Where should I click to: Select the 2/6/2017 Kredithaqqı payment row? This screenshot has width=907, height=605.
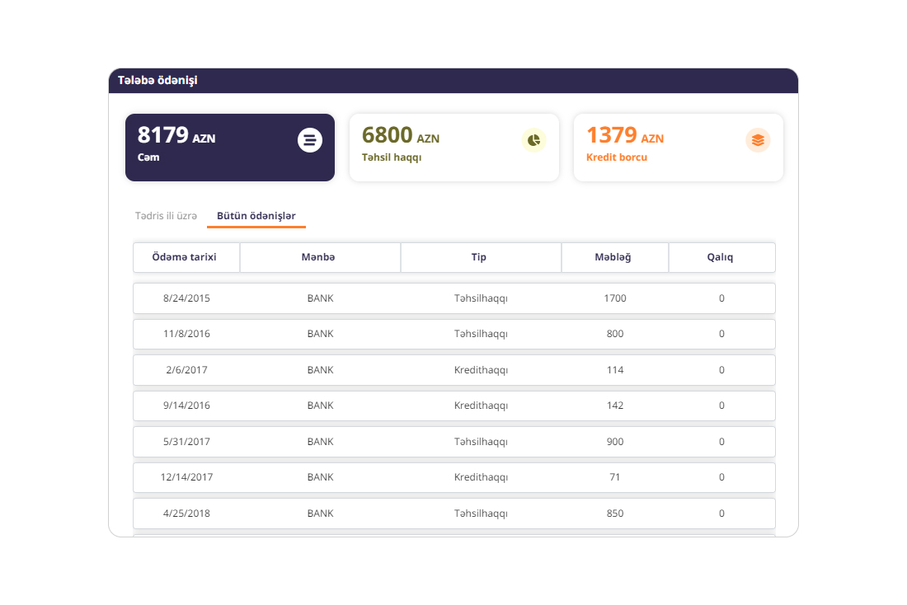(453, 370)
